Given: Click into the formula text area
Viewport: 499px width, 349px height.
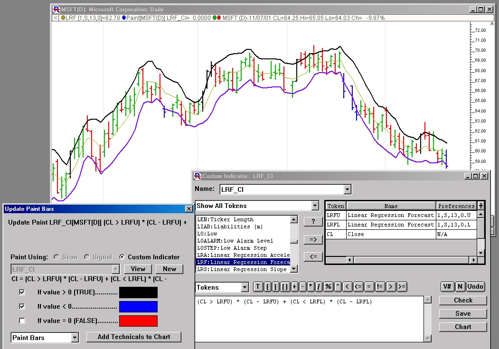Looking at the screenshot, I should [310, 319].
